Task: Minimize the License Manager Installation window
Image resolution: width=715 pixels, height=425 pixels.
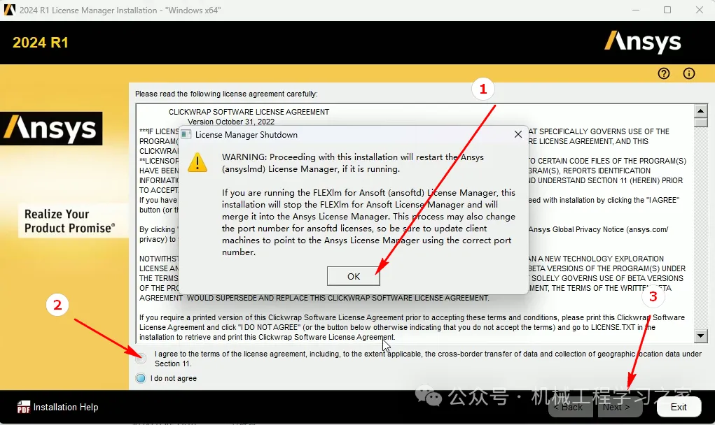Action: [636, 10]
